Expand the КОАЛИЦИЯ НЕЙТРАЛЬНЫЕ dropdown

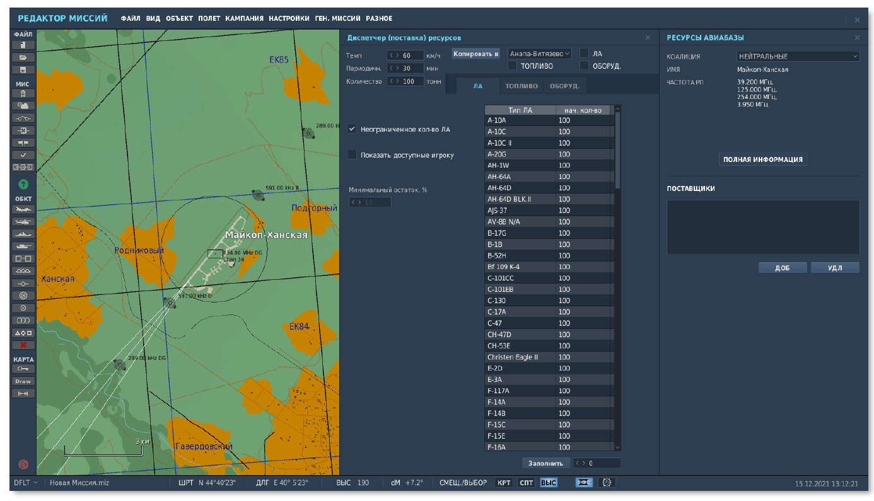(798, 56)
